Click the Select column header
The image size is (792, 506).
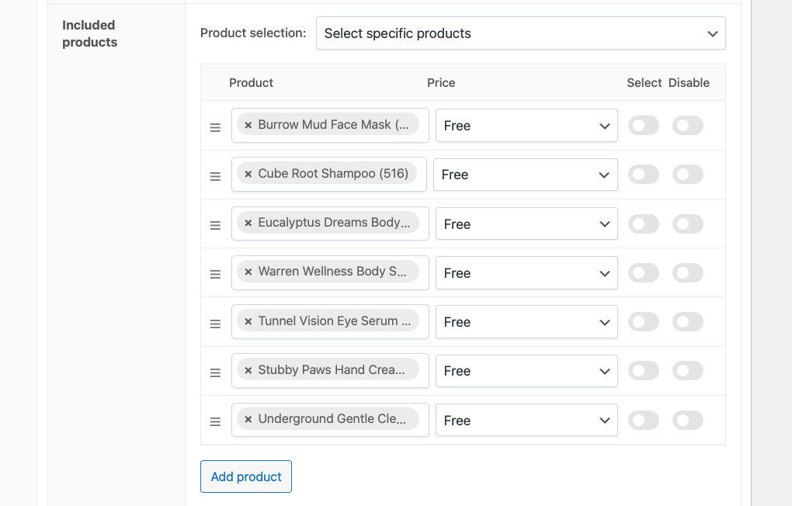point(644,83)
